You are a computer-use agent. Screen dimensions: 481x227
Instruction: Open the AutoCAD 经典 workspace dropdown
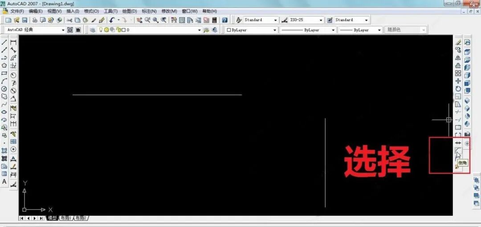pyautogui.click(x=63, y=30)
